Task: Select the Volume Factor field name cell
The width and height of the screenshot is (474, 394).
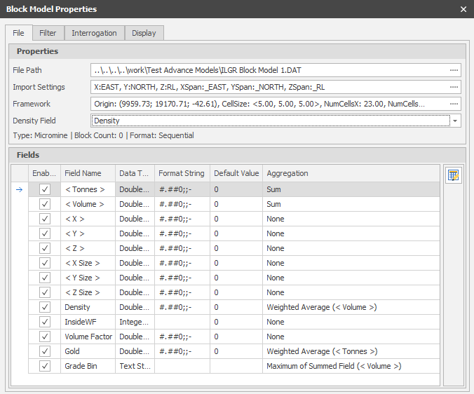Action: tap(88, 337)
